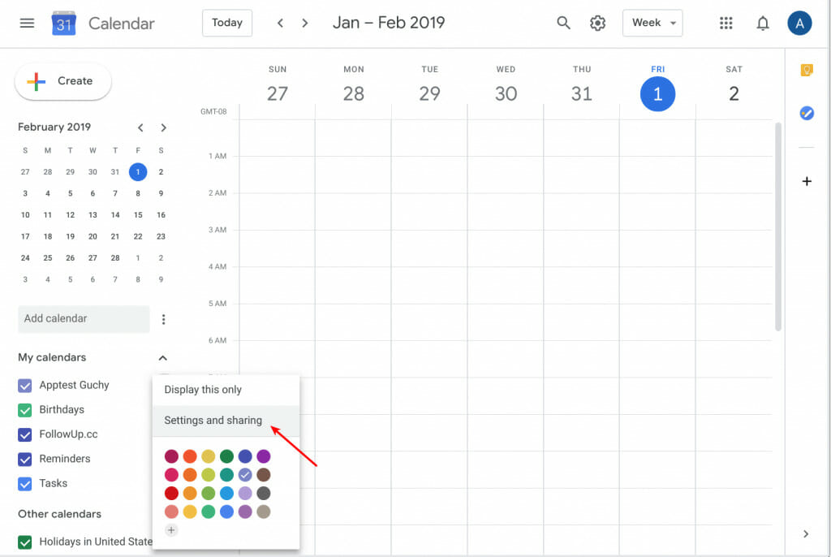Disable the Reminders calendar

[24, 459]
